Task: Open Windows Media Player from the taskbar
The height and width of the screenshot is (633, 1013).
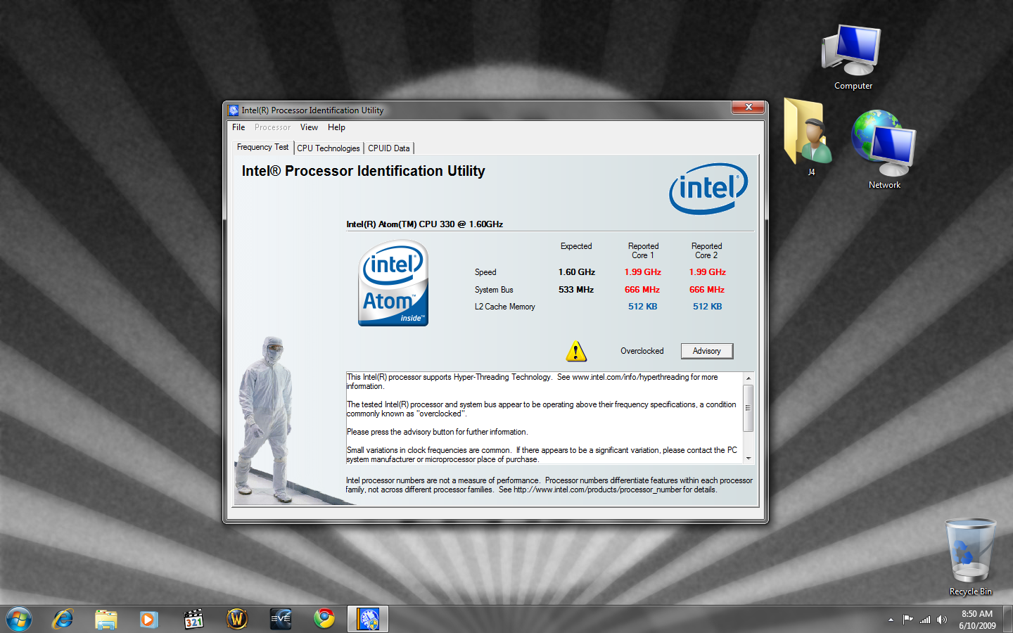Action: tap(149, 619)
